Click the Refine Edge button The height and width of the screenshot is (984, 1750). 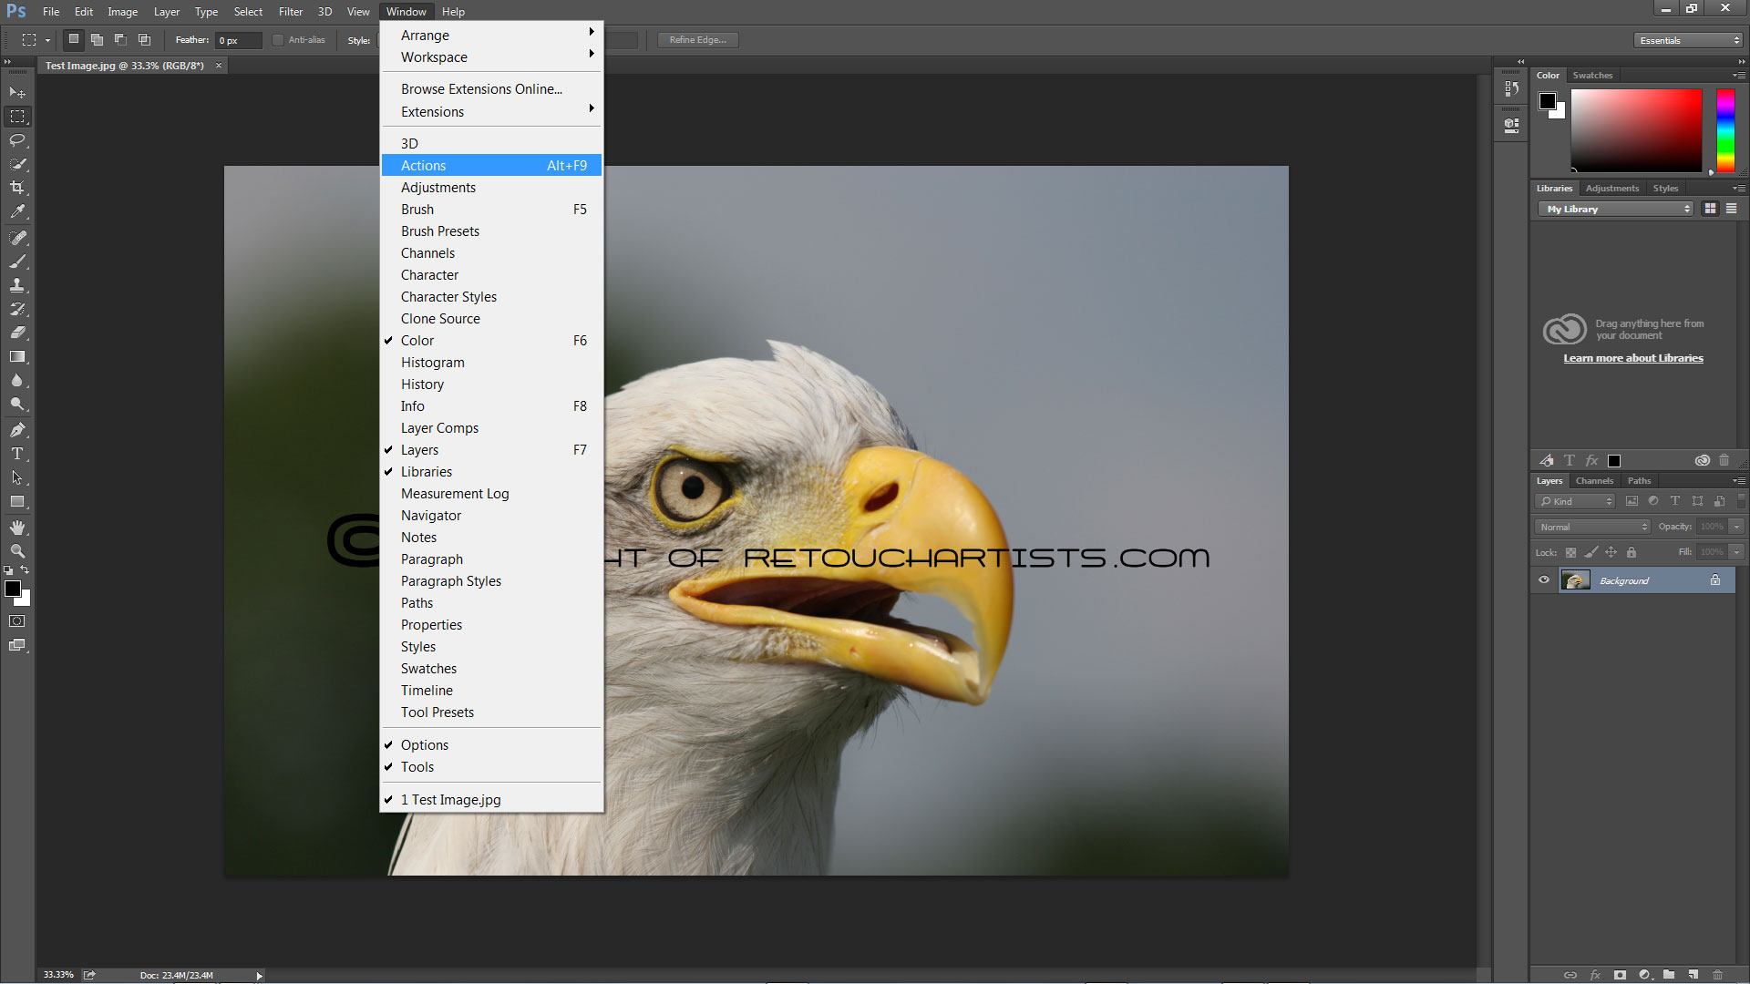[x=698, y=40]
